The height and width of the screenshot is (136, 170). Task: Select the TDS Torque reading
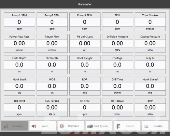tap(52, 108)
